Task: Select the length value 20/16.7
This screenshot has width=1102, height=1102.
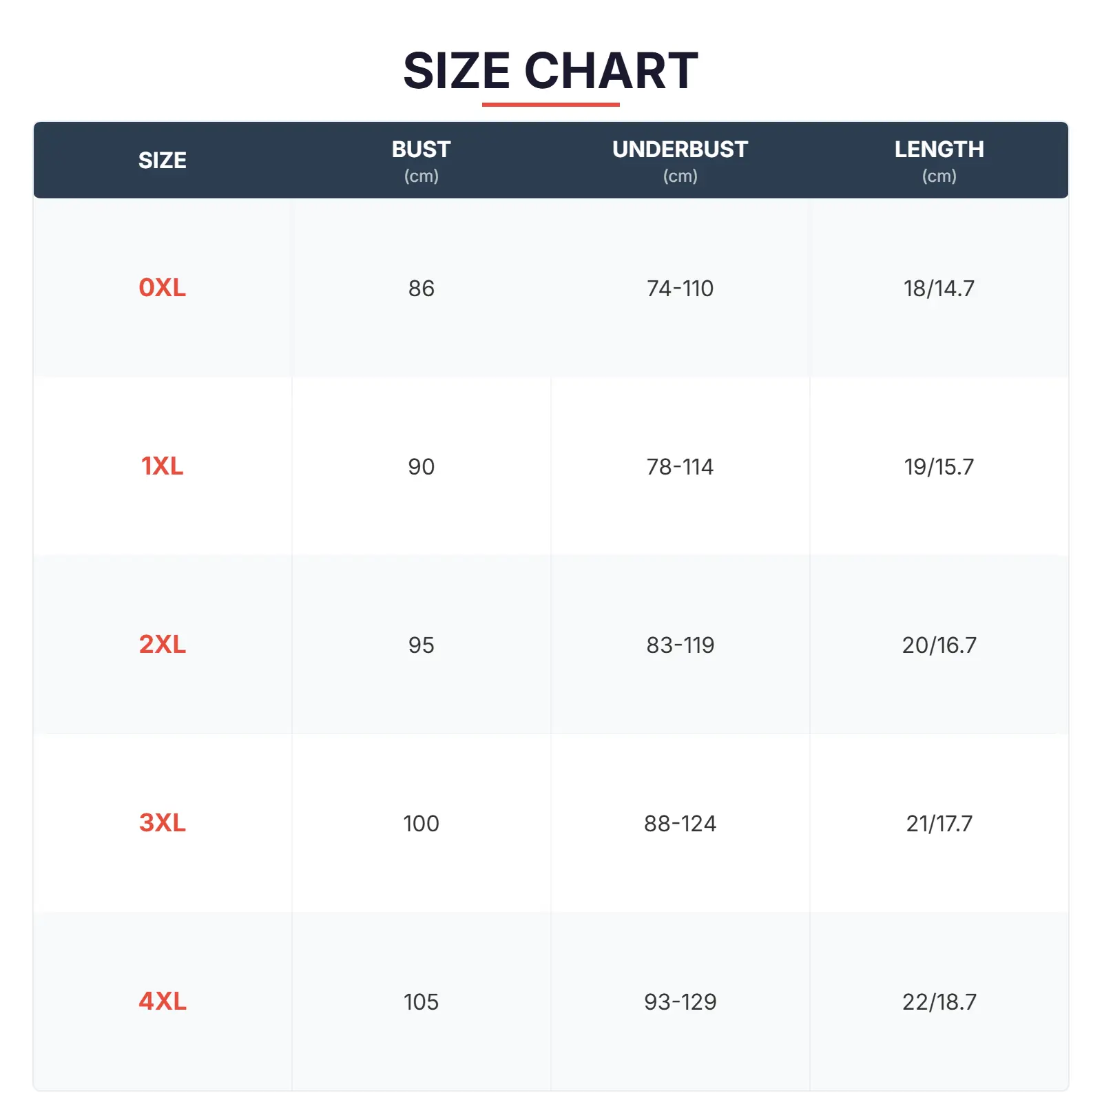Action: click(x=939, y=645)
